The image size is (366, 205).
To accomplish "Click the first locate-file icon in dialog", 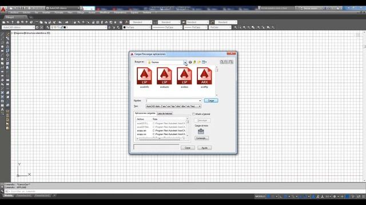I will coord(222,62).
